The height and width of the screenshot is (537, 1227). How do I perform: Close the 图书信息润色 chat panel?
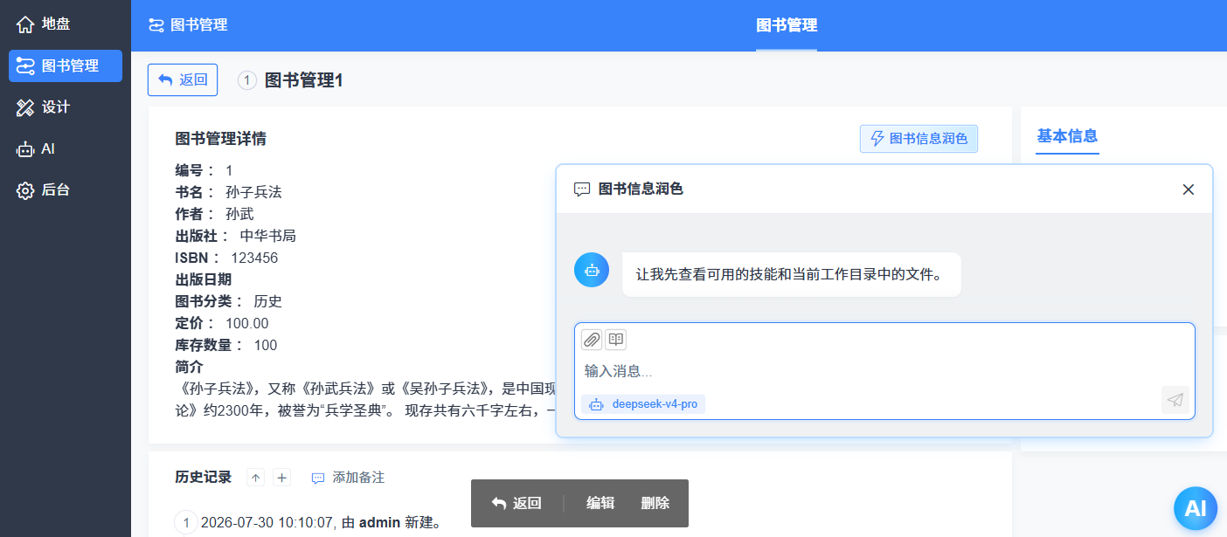1188,189
